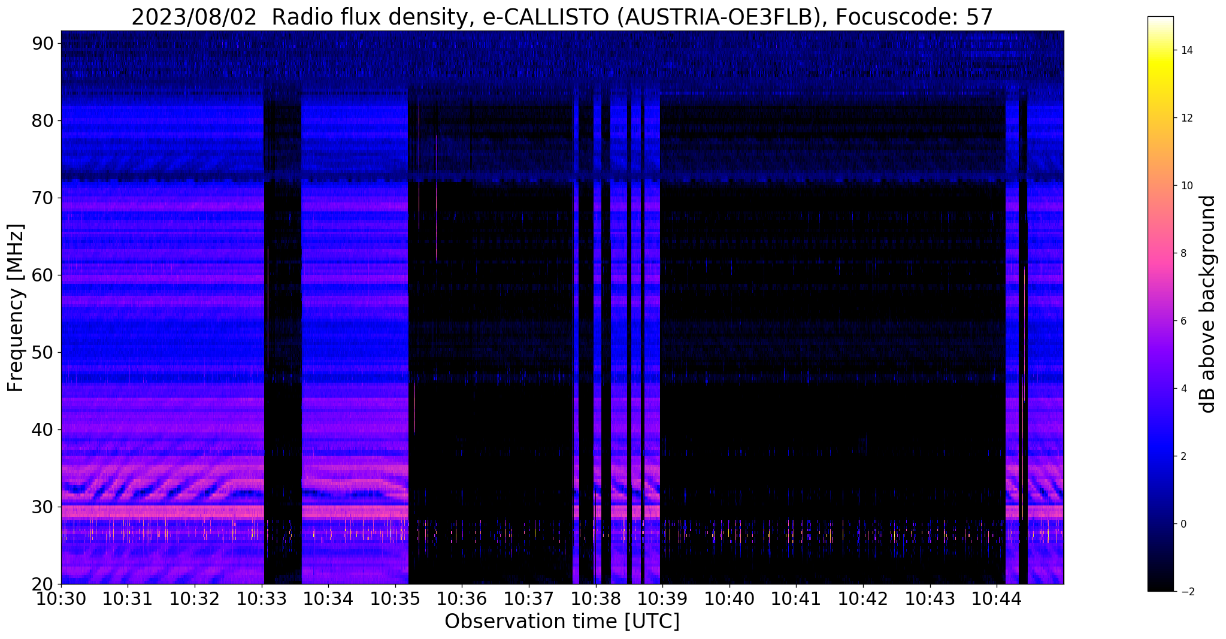1226x639 pixels.
Task: Click the 70 frequency tick label
Action: (x=44, y=198)
